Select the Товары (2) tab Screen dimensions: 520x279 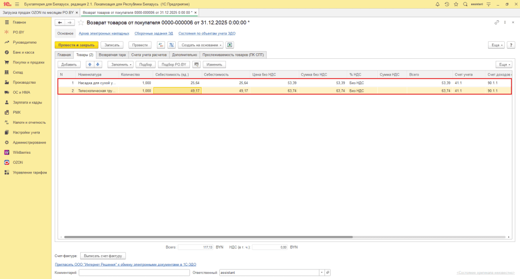85,55
